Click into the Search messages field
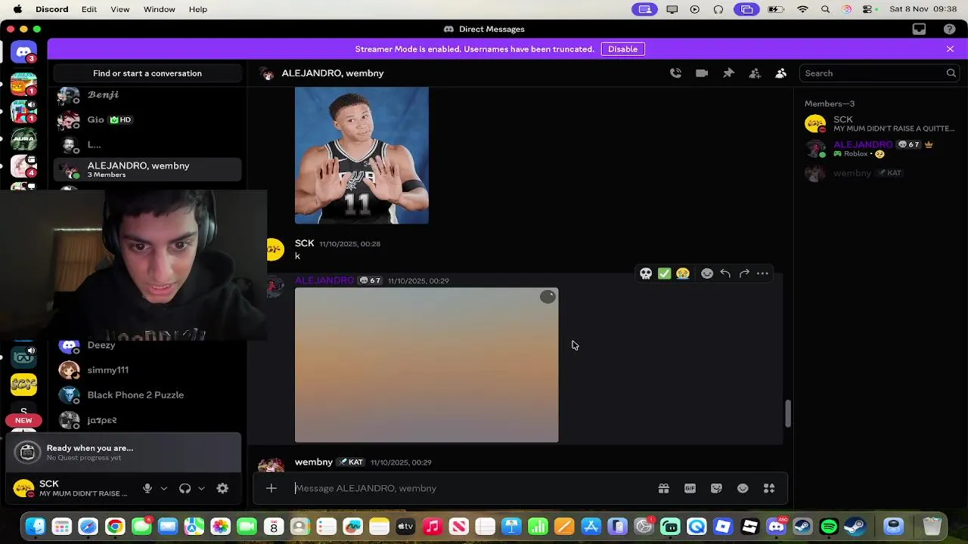968x544 pixels. tap(880, 73)
